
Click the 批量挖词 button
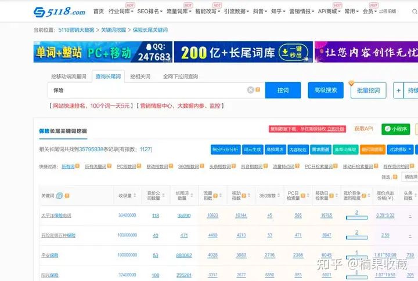click(x=368, y=90)
